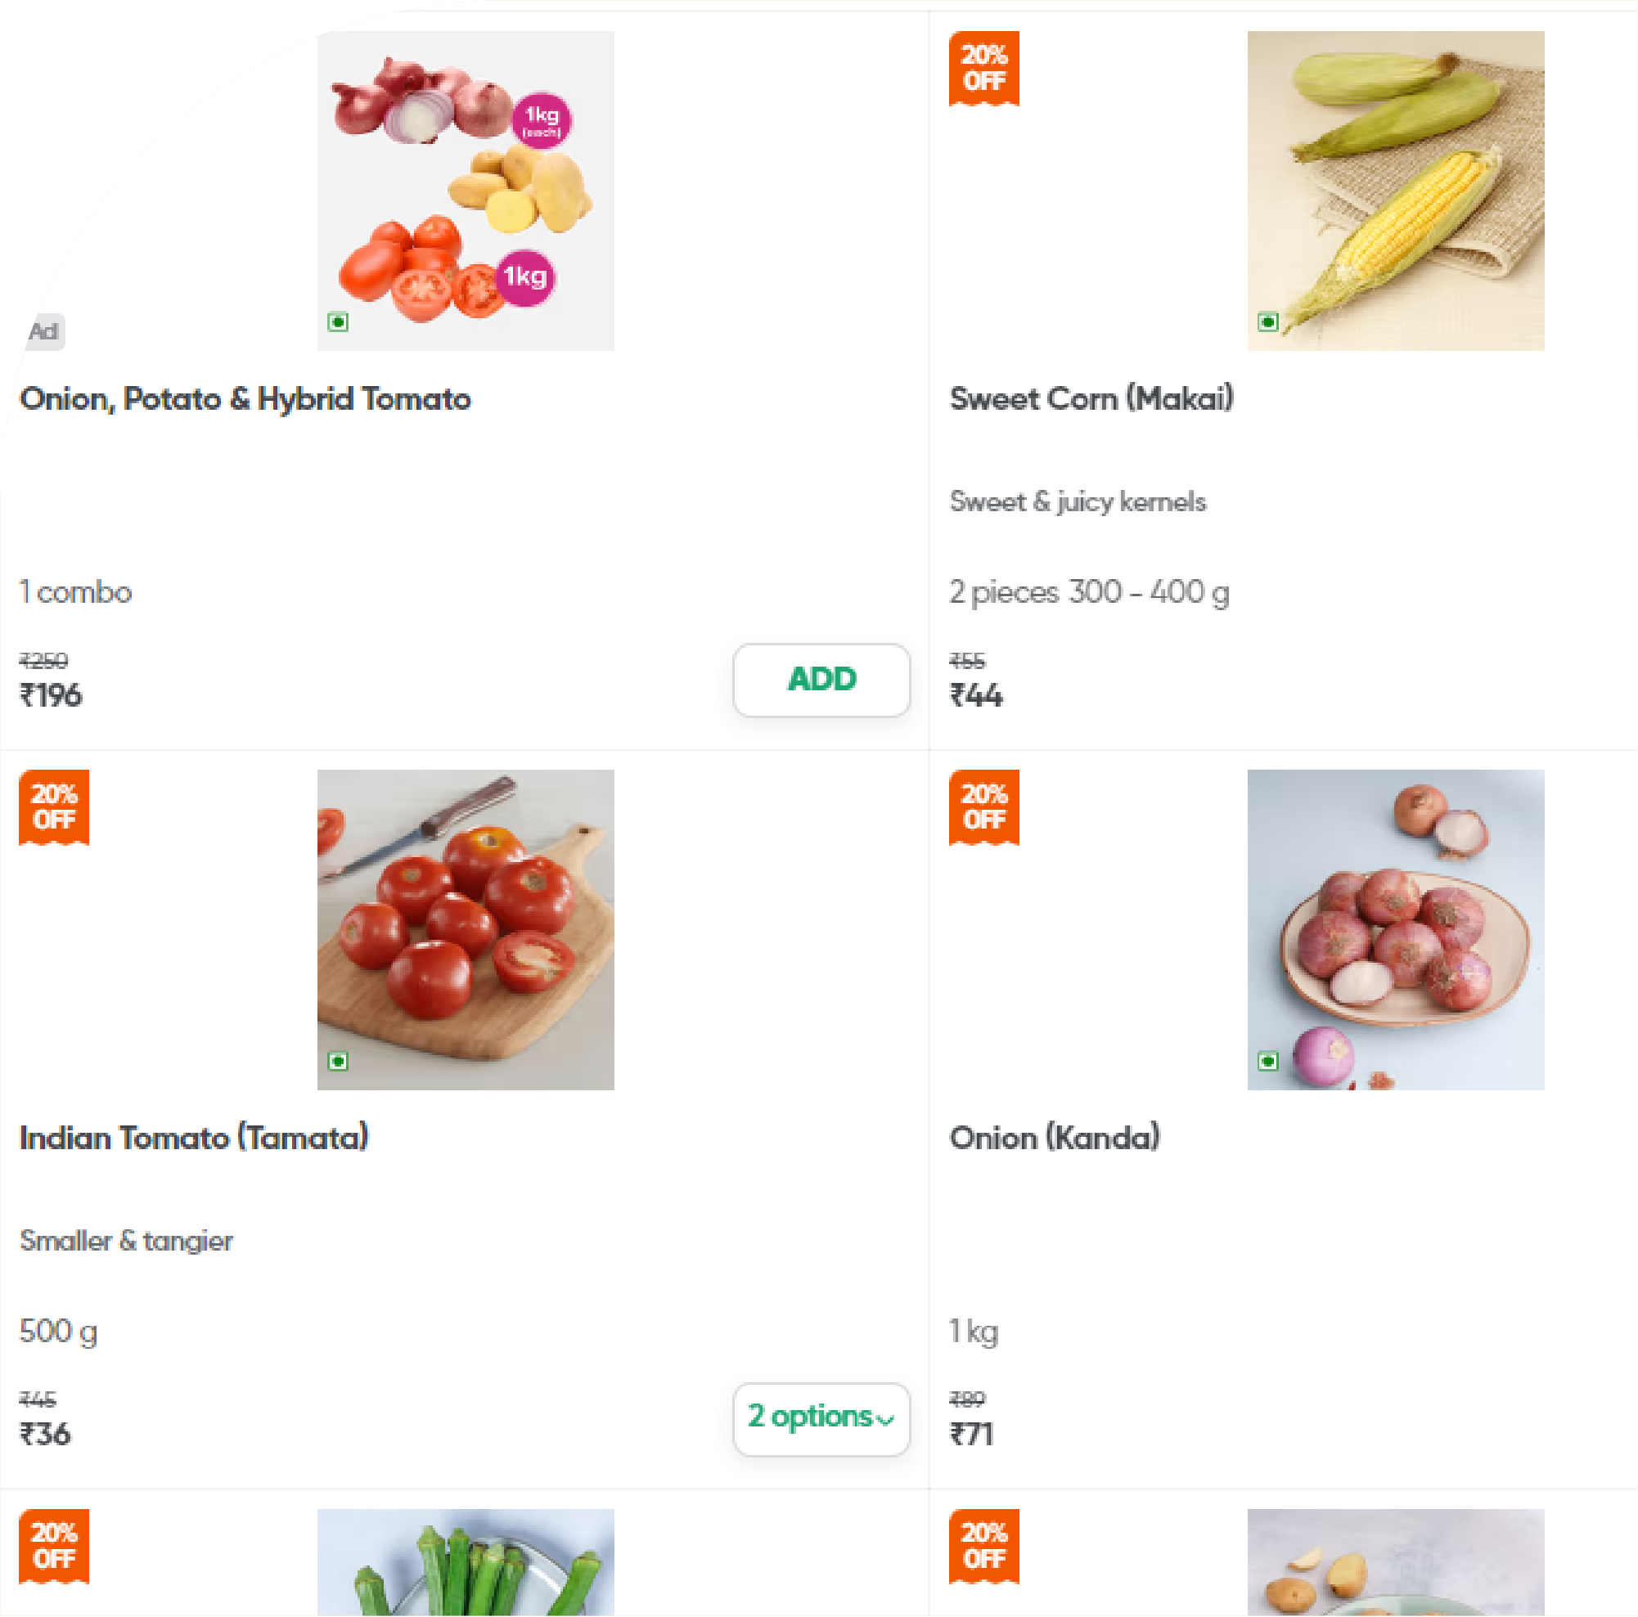Click the Onion, Potato & Hybrid Tomato title

pos(245,399)
